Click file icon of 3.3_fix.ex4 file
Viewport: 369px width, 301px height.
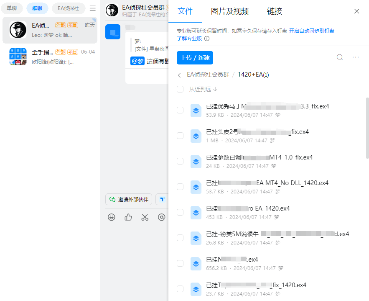(196, 111)
